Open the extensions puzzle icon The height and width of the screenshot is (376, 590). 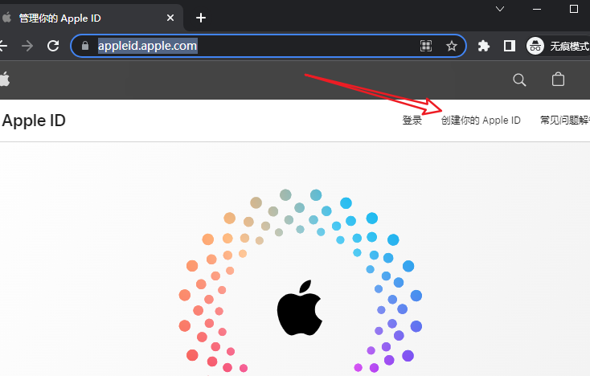[484, 46]
